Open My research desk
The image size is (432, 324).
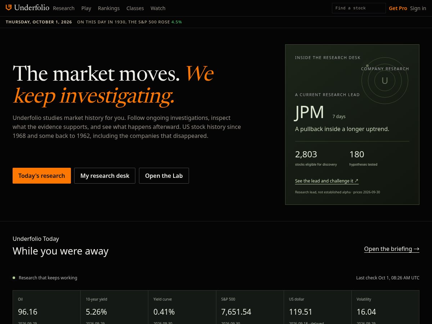(105, 176)
